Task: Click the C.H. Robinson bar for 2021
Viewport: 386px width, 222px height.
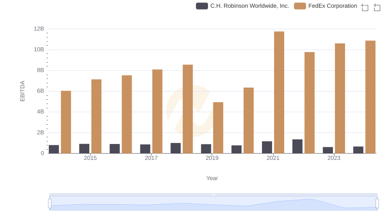Action: click(267, 147)
